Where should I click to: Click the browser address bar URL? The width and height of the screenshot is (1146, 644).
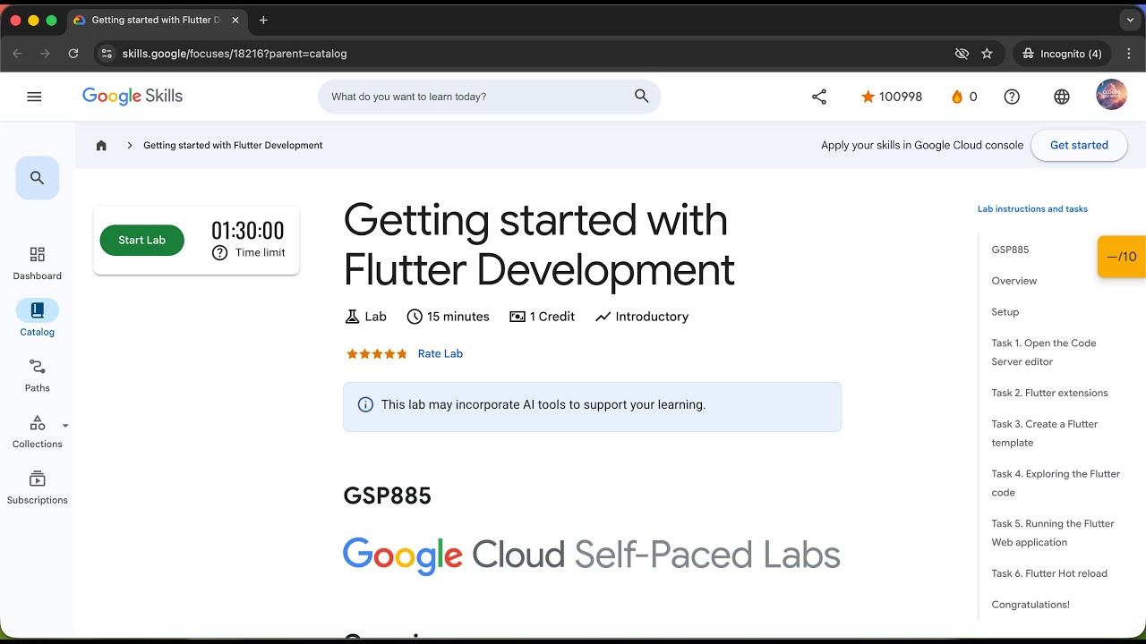[235, 54]
